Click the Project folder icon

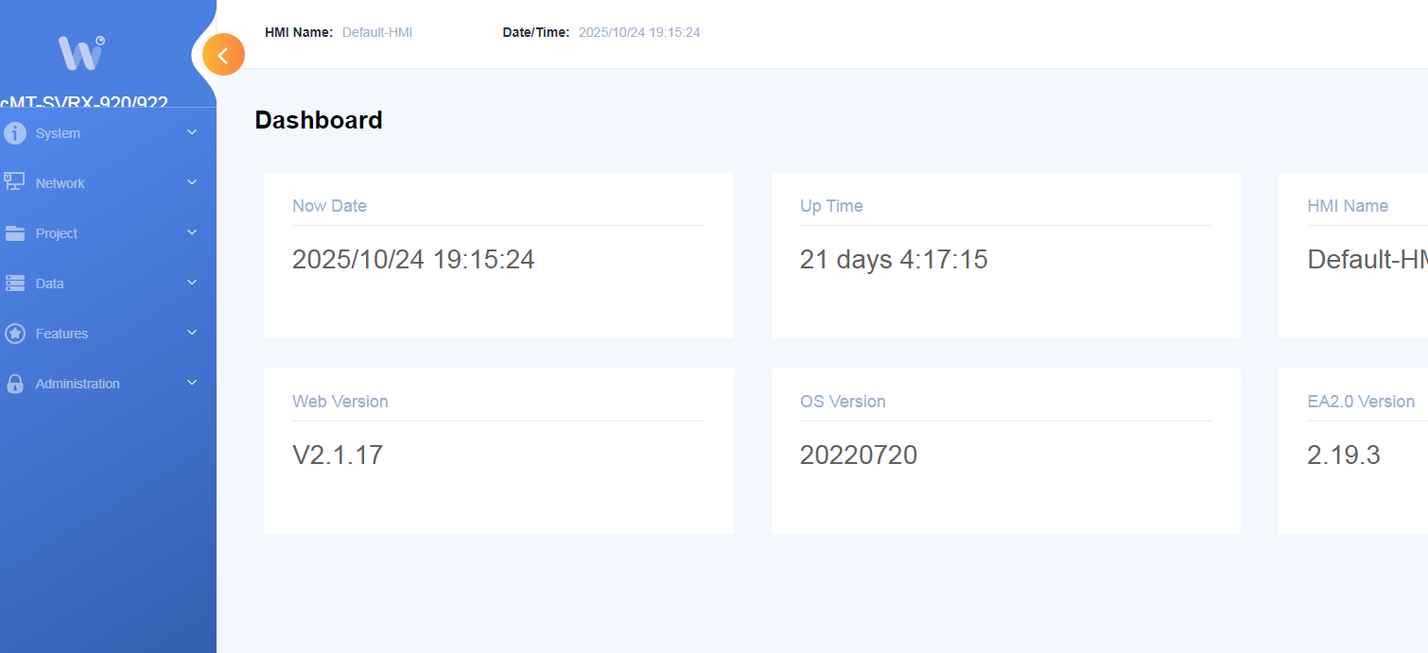[x=14, y=233]
